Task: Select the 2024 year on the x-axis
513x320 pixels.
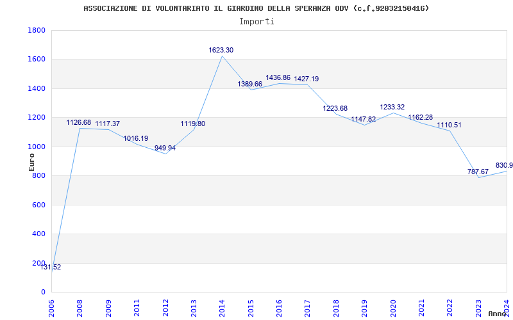Action: pyautogui.click(x=507, y=305)
